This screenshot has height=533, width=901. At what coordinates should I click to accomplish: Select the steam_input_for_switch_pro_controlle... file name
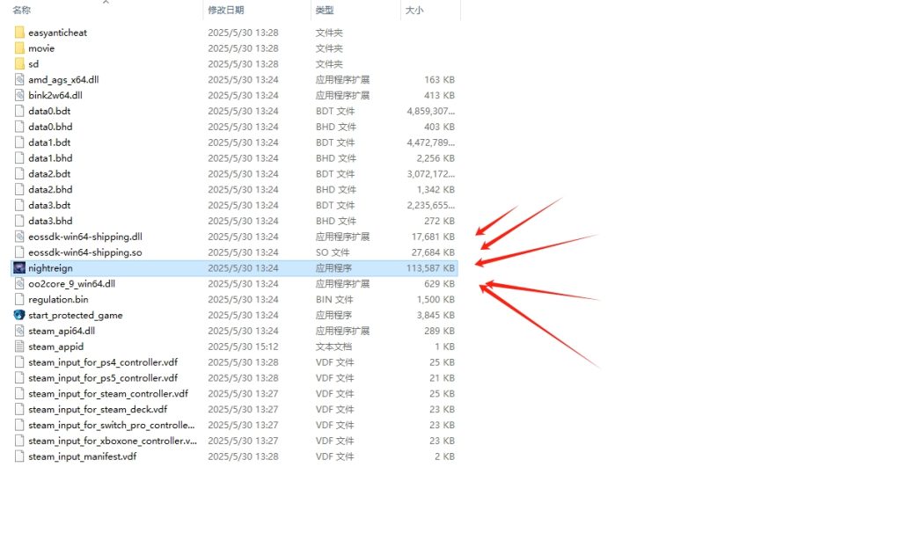pyautogui.click(x=112, y=425)
